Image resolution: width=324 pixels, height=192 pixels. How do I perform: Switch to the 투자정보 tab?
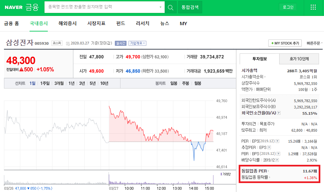260,59
